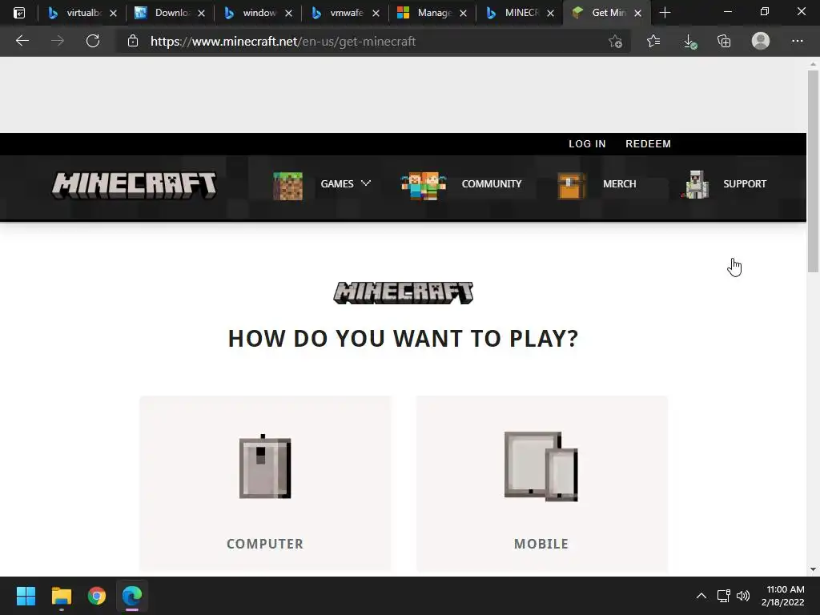Open the Windows Start menu
This screenshot has height=615, width=820.
(x=26, y=596)
